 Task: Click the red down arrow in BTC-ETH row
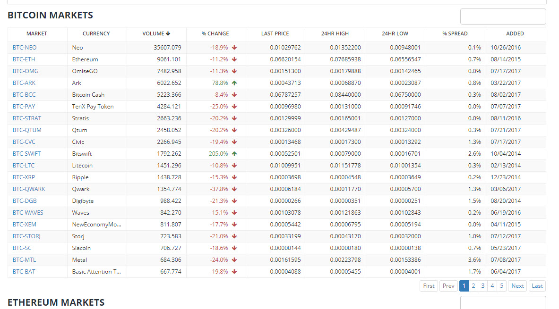click(234, 59)
